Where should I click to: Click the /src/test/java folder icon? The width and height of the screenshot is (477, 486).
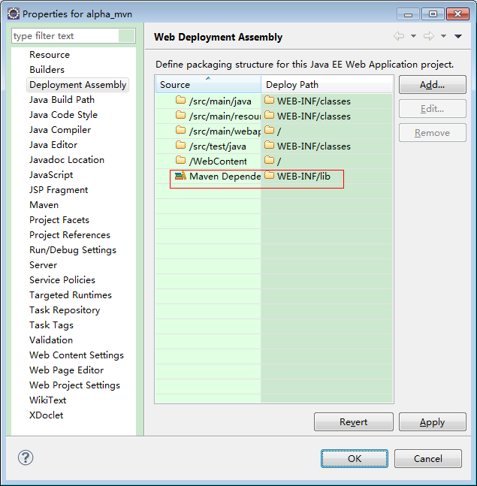point(180,145)
